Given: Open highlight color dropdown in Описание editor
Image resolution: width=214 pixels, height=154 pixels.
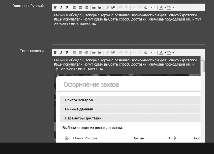Looking at the screenshot, I should point(173,7).
